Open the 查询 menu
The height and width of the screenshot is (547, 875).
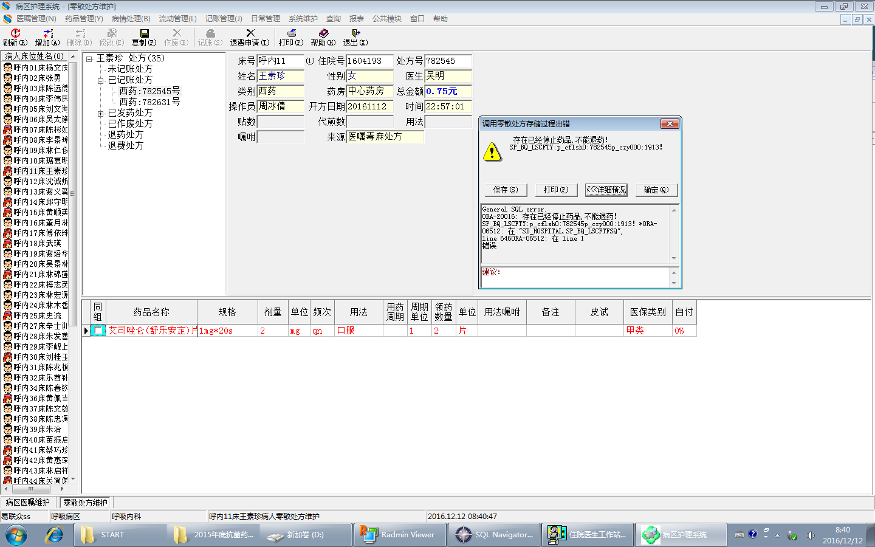click(x=334, y=19)
